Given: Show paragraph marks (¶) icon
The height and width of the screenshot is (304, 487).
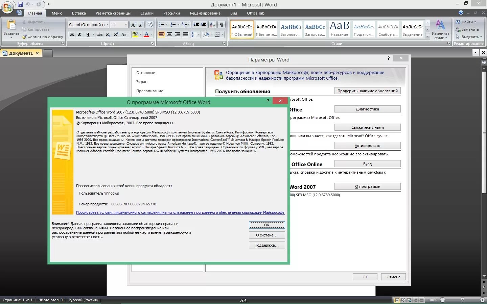Looking at the screenshot, I should pyautogui.click(x=222, y=25).
